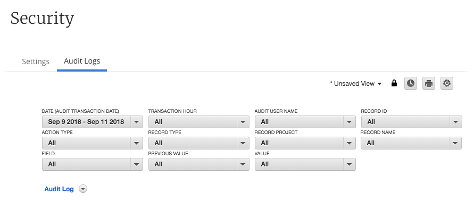Switch to the Settings tab
Screen dimensions: 474x204
pyautogui.click(x=36, y=61)
